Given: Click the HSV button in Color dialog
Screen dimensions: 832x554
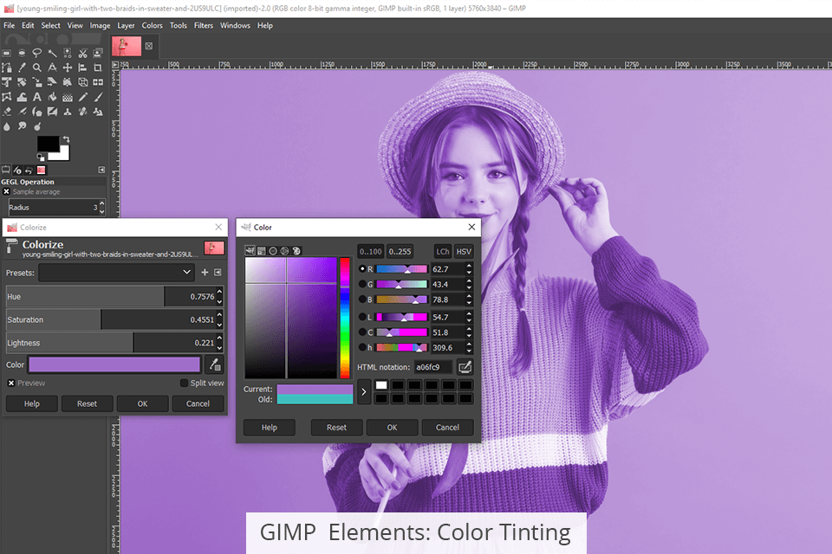Looking at the screenshot, I should pyautogui.click(x=464, y=251).
